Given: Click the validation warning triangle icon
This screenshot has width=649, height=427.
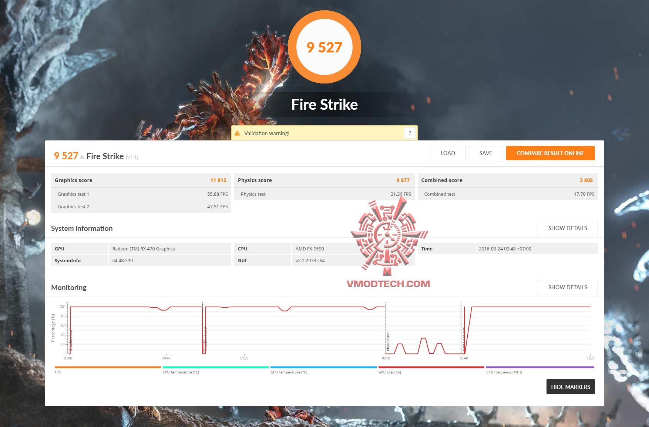Looking at the screenshot, I should pos(237,133).
